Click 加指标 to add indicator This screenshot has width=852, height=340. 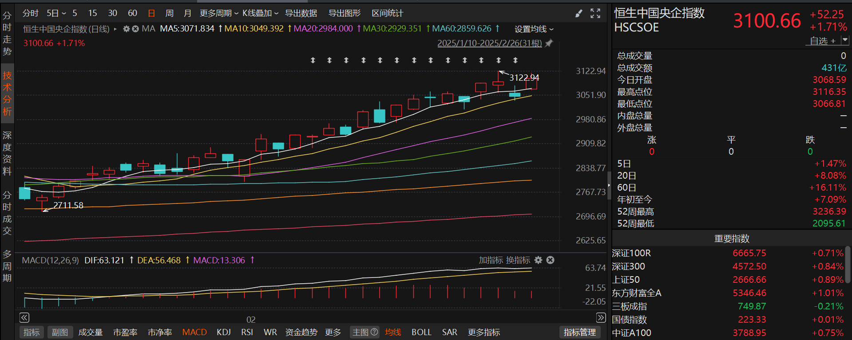pos(491,260)
